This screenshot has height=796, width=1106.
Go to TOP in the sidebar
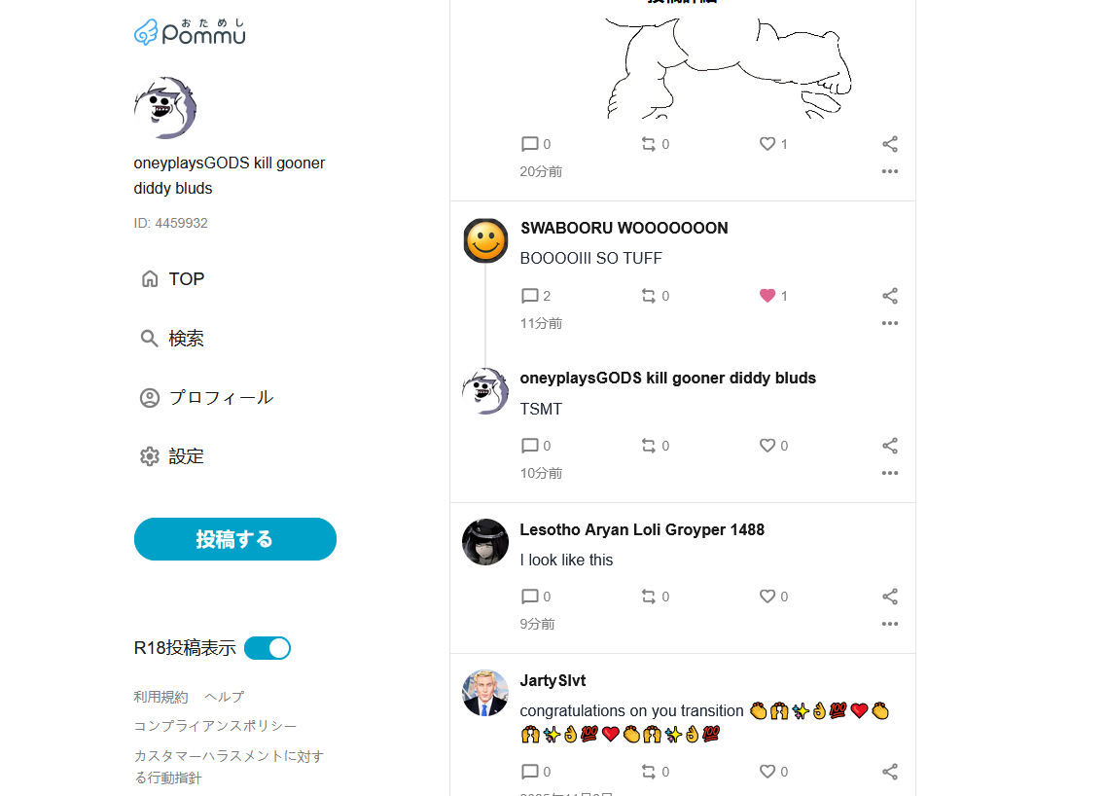(173, 278)
